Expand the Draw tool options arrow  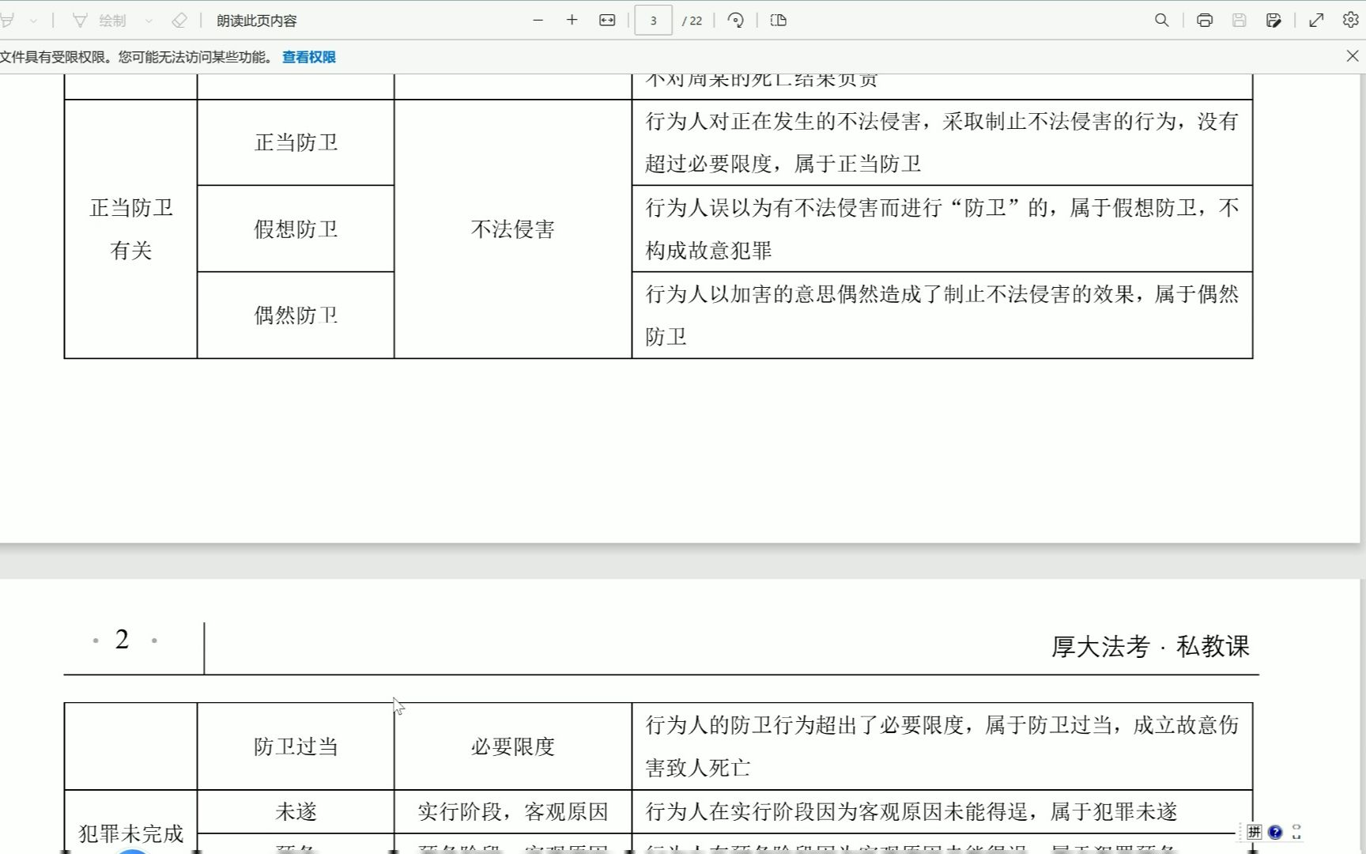(149, 21)
